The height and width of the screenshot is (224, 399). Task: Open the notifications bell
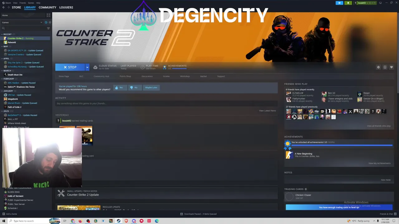(348, 3)
